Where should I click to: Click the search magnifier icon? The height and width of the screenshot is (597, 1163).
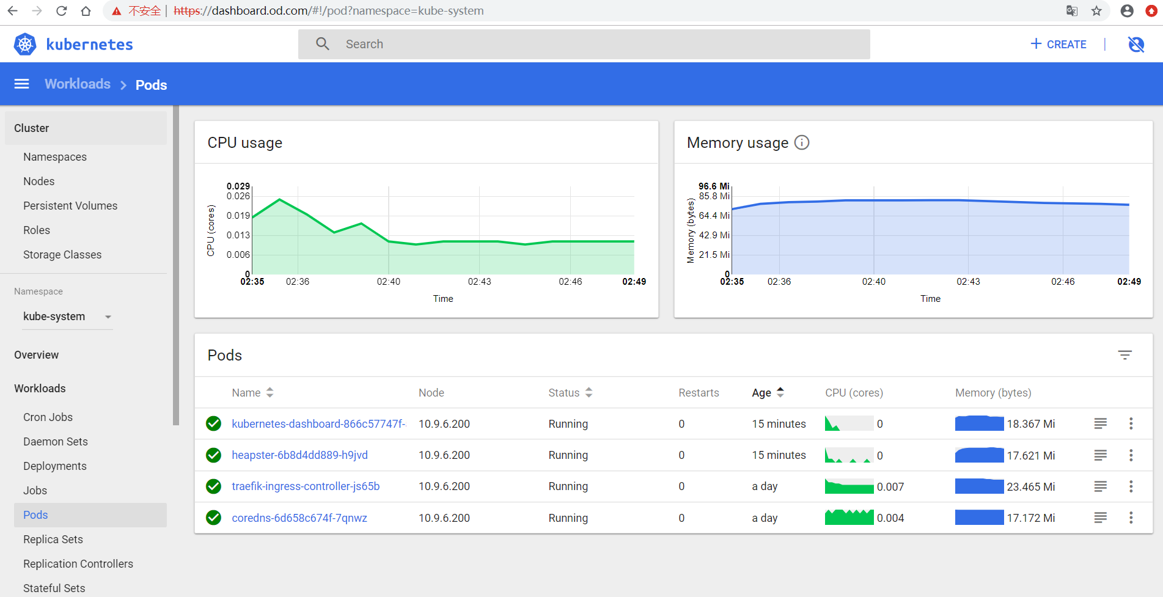[x=323, y=44]
